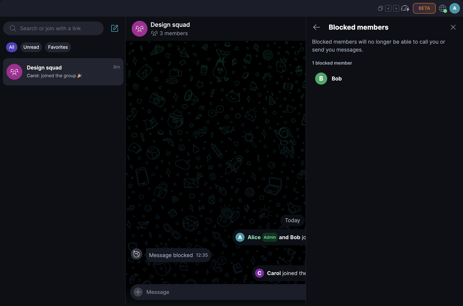Click the members icon under Design squad title

click(x=154, y=33)
